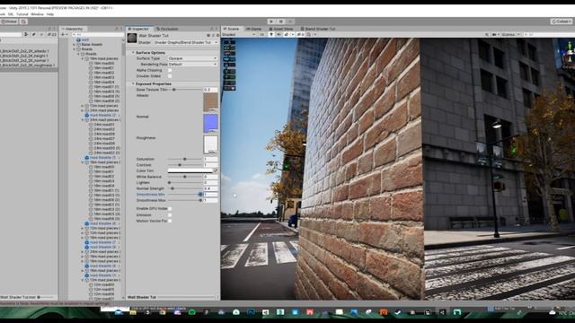Switch to the Game tab

(x=253, y=29)
